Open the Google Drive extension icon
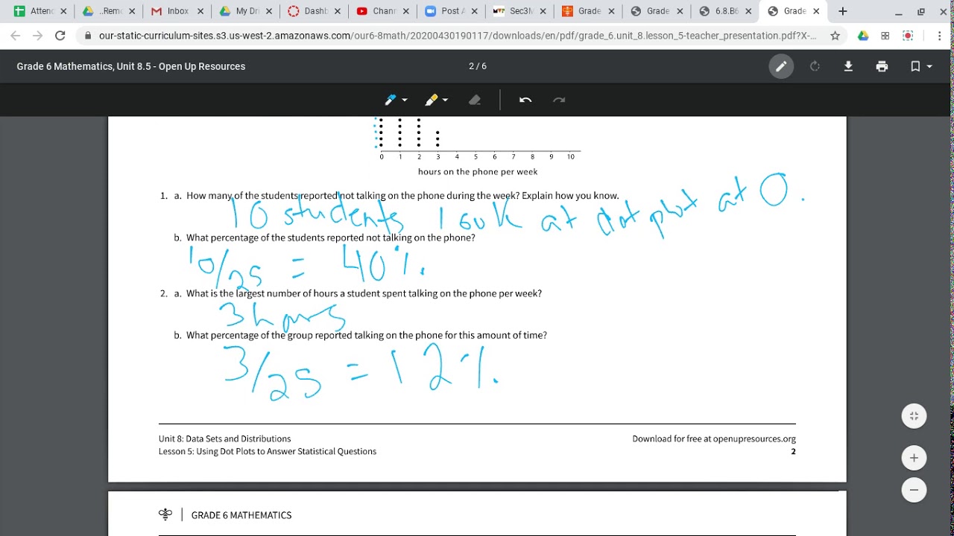Image resolution: width=954 pixels, height=536 pixels. tap(863, 36)
